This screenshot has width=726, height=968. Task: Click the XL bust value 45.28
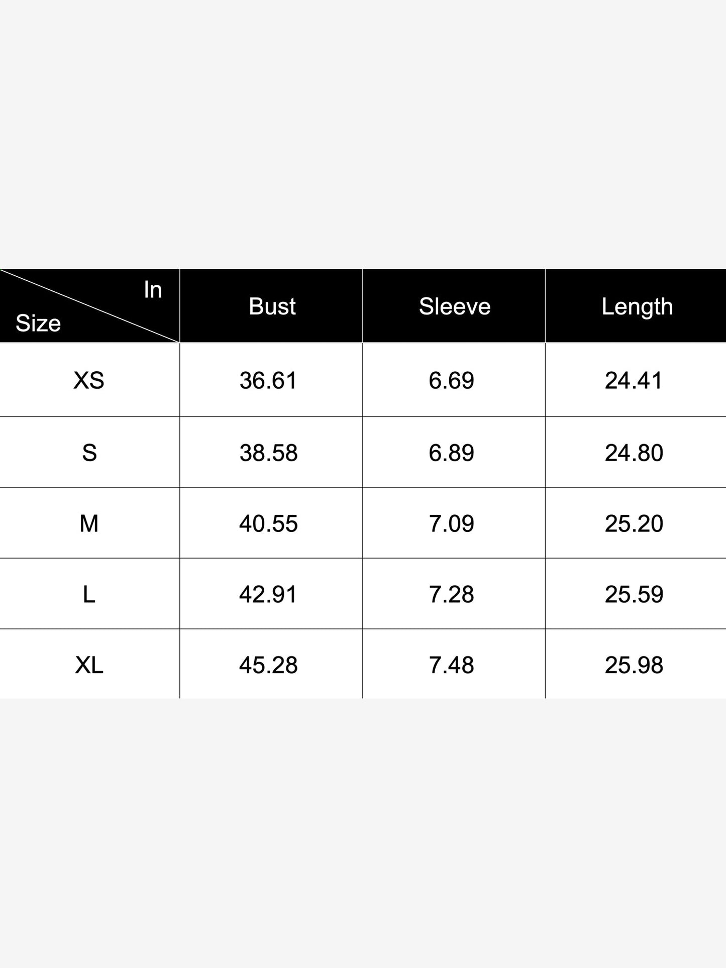click(x=268, y=665)
